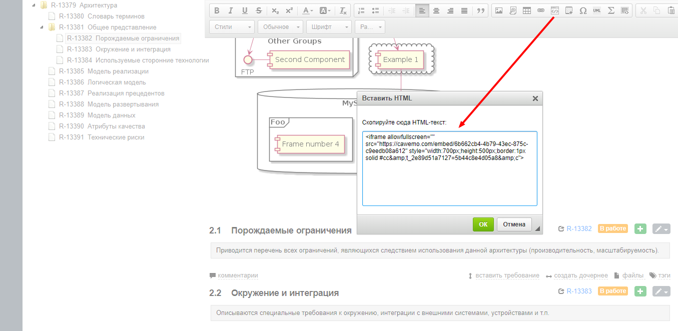Collapse R-13381 Общее представление node
This screenshot has width=678, height=331.
click(42, 27)
